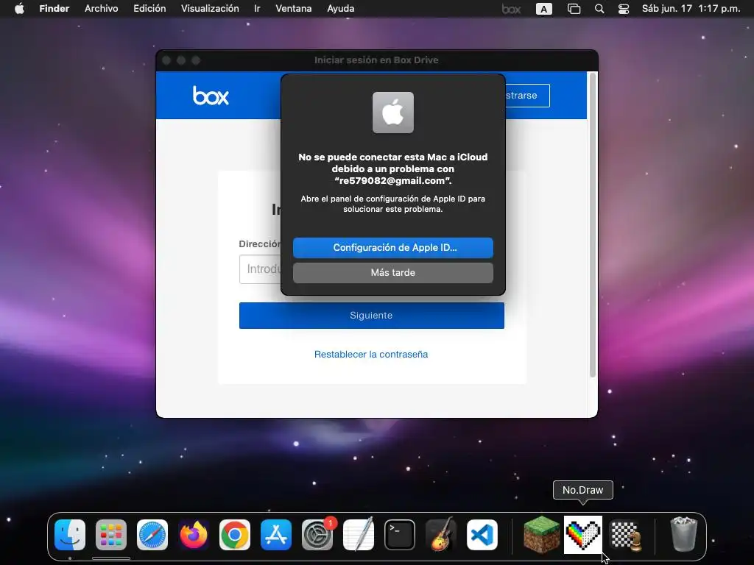Open the keyboard input source menu
Viewport: 754px width, 565px height.
tap(544, 9)
